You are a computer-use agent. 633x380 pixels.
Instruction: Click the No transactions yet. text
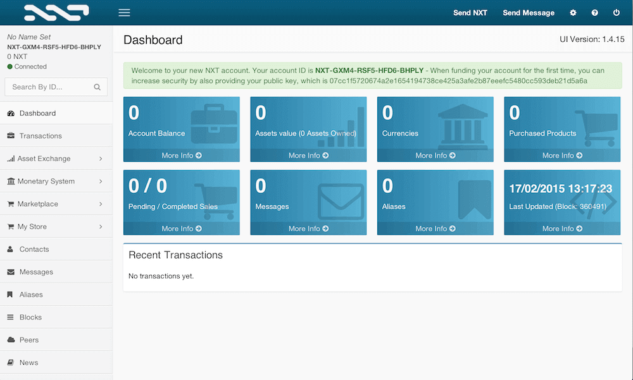click(x=161, y=276)
